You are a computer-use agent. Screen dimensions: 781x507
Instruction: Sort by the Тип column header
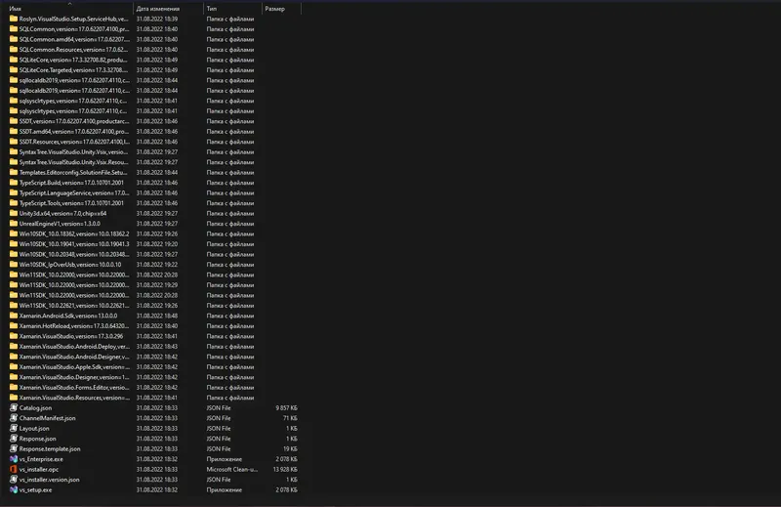(x=212, y=9)
